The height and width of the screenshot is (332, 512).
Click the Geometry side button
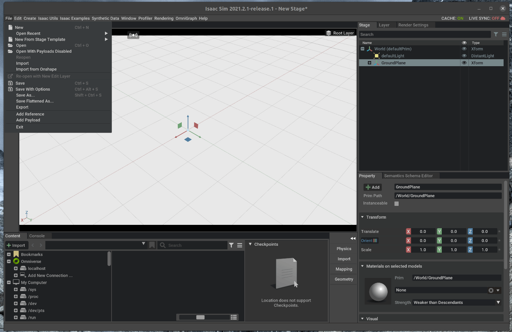(344, 279)
